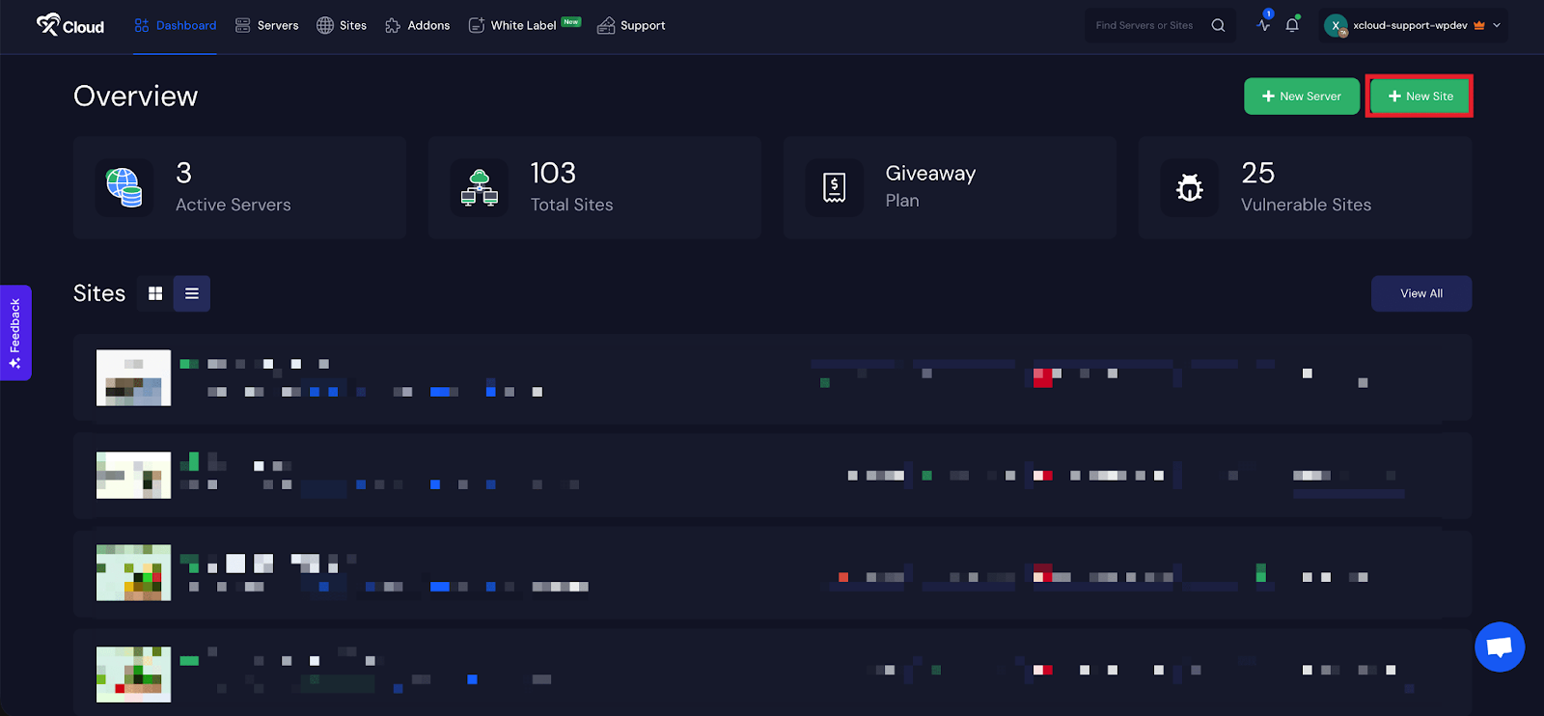Image resolution: width=1544 pixels, height=716 pixels.
Task: Click the New Site button
Action: tap(1420, 96)
